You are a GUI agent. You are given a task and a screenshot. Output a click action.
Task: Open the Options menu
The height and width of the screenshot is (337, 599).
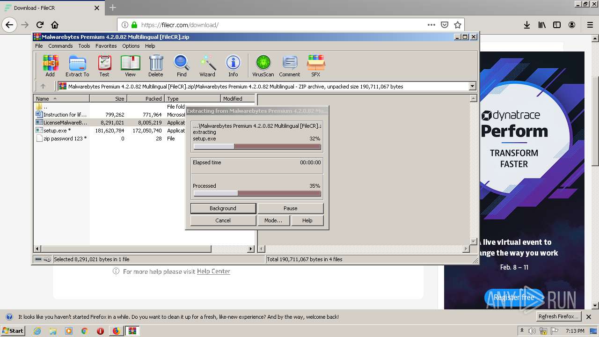[x=131, y=46]
